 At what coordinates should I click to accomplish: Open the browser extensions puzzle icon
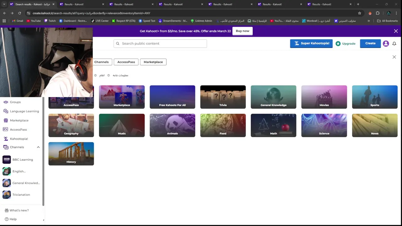click(x=378, y=13)
